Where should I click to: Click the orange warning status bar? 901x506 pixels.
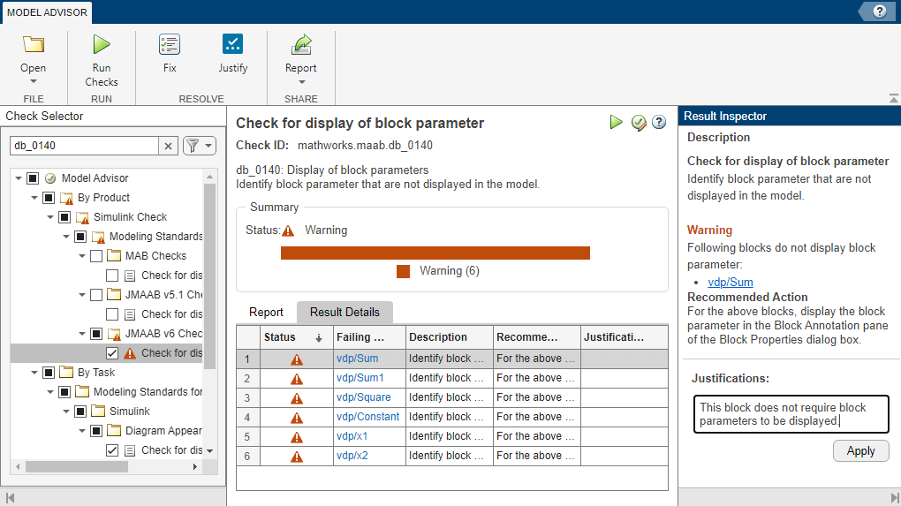tap(435, 253)
